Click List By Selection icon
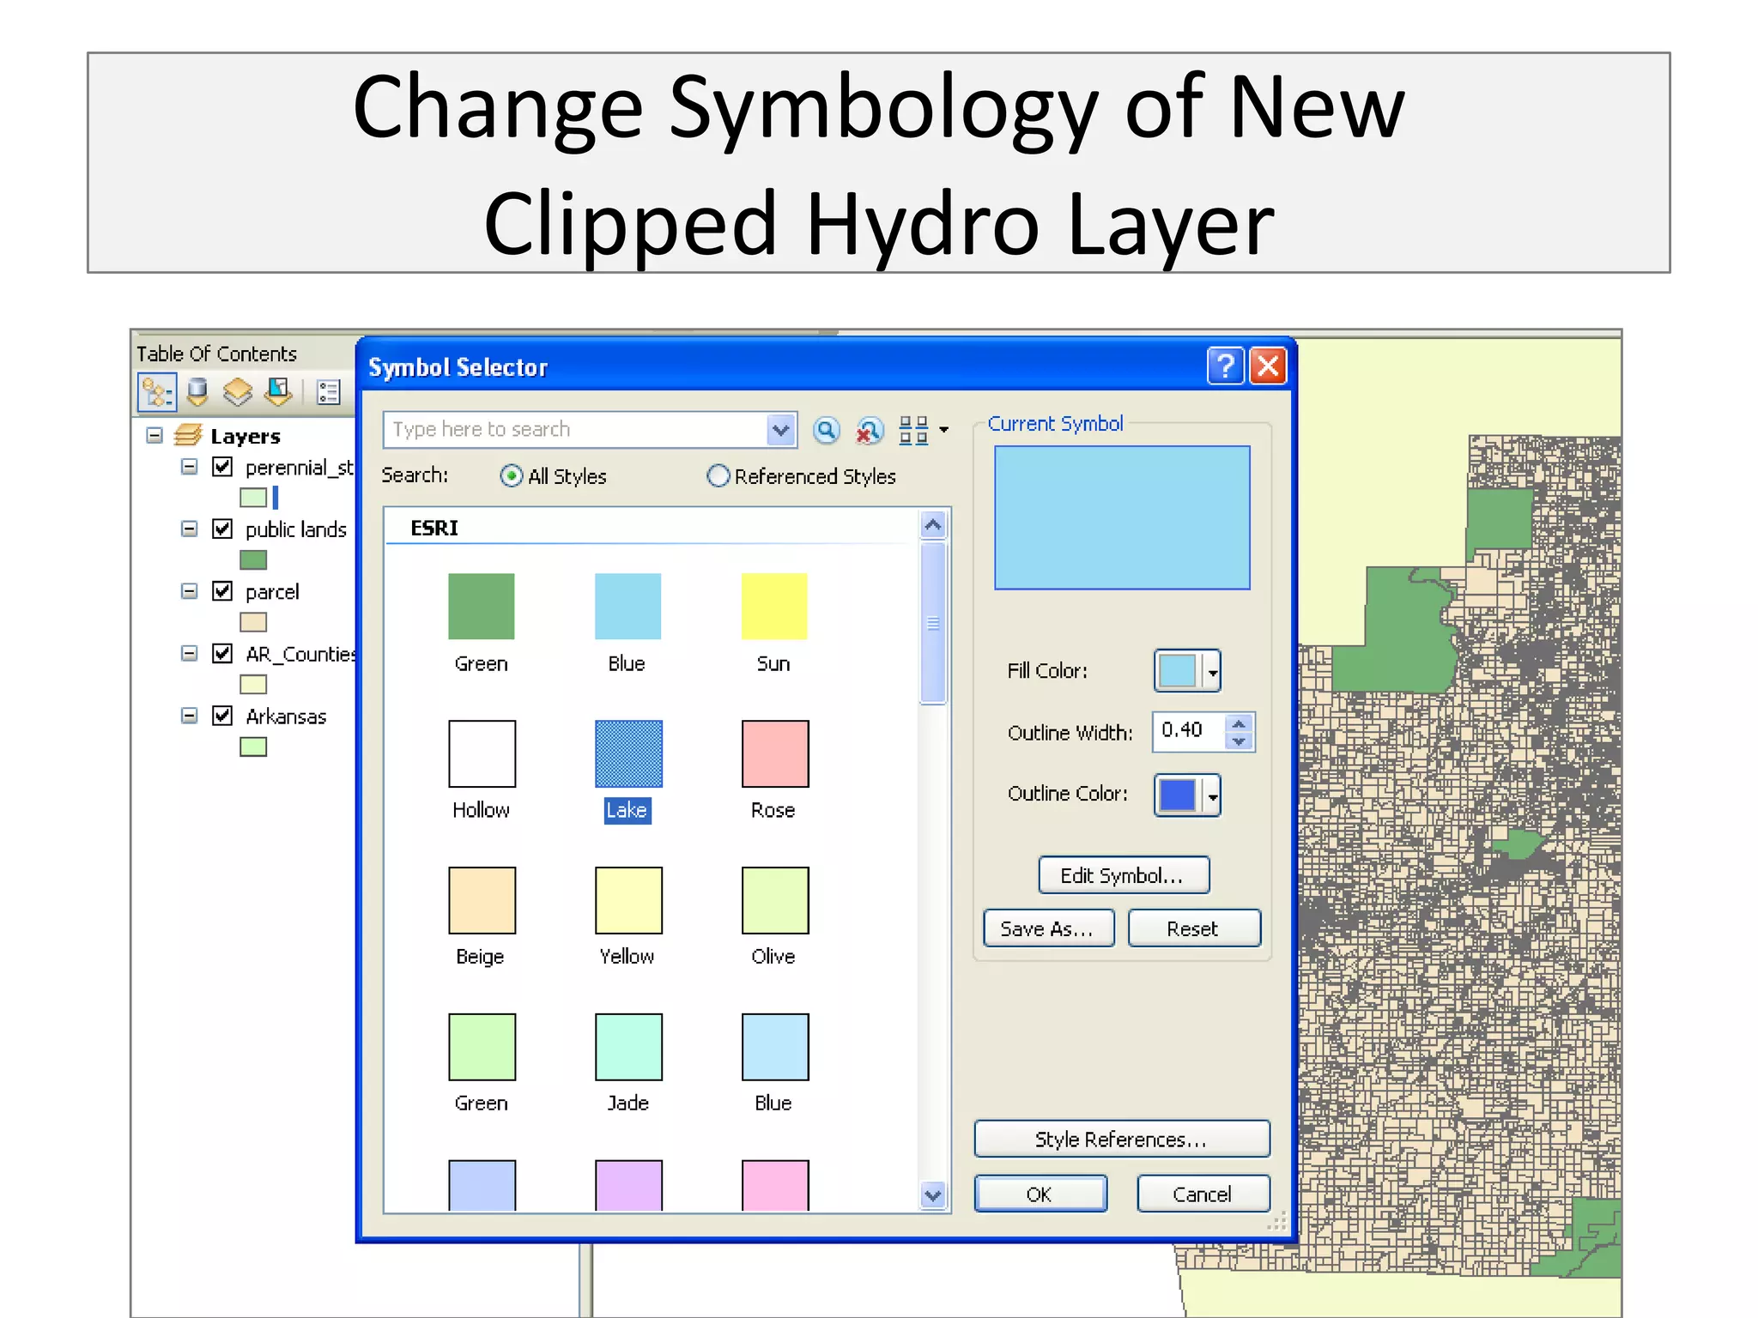This screenshot has height=1318, width=1758. tap(279, 392)
